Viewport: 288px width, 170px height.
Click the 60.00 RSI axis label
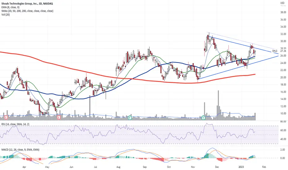[x=283, y=130]
